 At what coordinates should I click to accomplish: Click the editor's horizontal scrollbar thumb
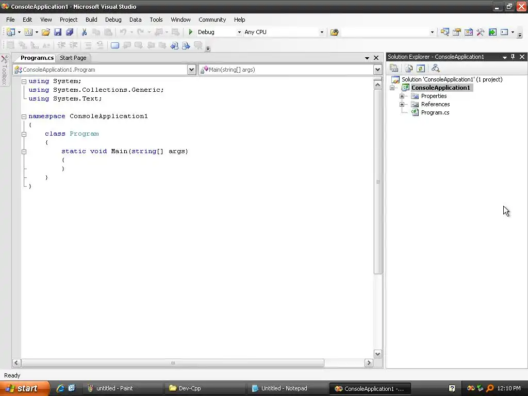click(173, 363)
